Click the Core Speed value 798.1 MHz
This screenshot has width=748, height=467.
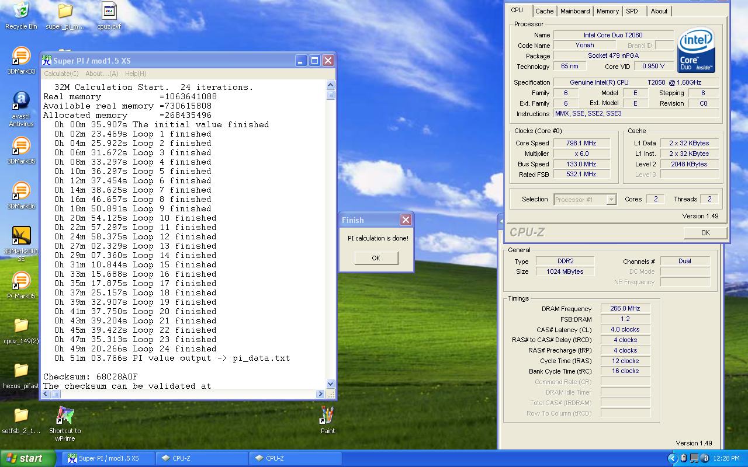click(581, 143)
